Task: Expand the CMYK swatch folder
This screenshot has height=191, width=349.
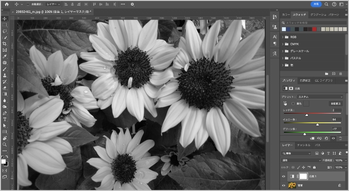Action: pyautogui.click(x=283, y=44)
